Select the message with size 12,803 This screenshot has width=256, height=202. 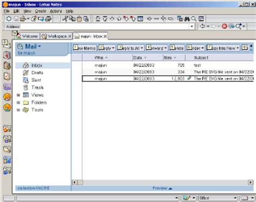pos(168,79)
